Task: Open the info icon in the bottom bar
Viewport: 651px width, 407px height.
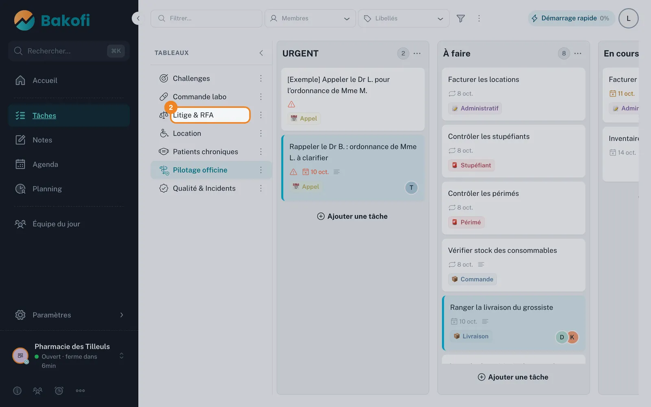Action: pyautogui.click(x=17, y=391)
